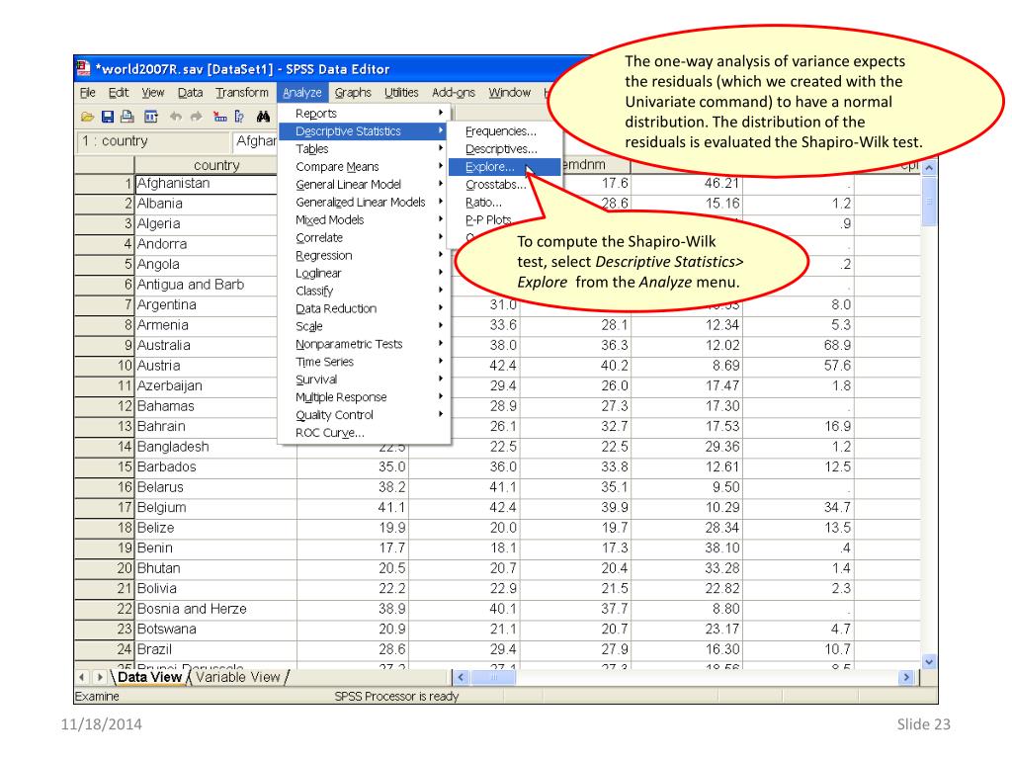Expand the Loglinear submenu
Image resolution: width=1012 pixels, height=759 pixels.
coord(364,273)
